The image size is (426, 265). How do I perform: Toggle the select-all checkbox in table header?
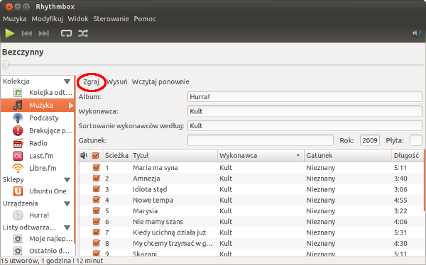[x=95, y=155]
